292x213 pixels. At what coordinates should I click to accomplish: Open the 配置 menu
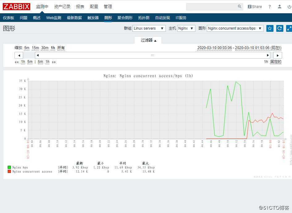tap(94, 6)
